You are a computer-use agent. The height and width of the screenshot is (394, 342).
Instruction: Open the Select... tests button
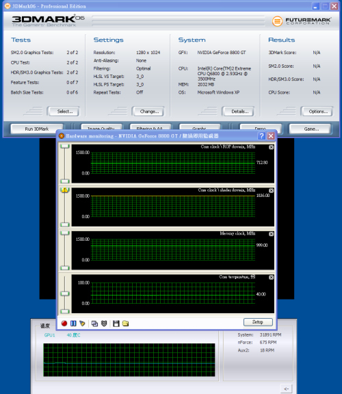pyautogui.click(x=64, y=111)
